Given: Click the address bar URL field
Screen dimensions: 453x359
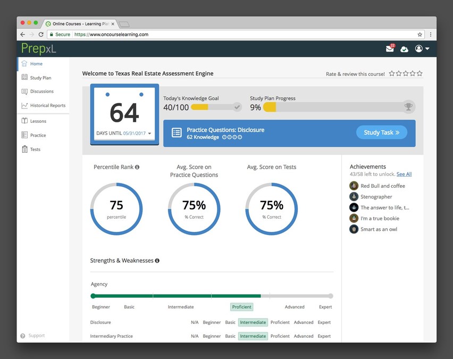Looking at the screenshot, I should click(x=239, y=35).
